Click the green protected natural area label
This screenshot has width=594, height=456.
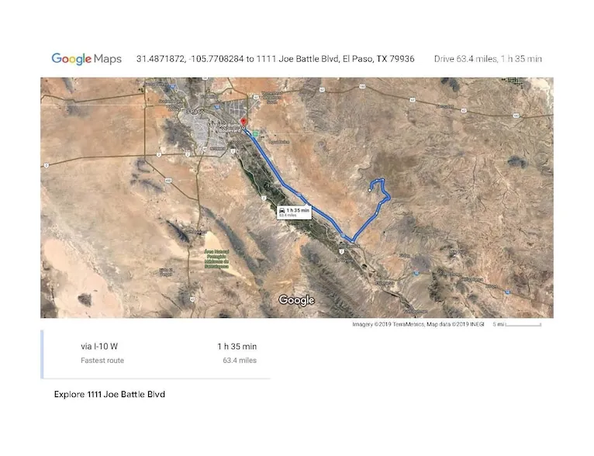pos(216,260)
